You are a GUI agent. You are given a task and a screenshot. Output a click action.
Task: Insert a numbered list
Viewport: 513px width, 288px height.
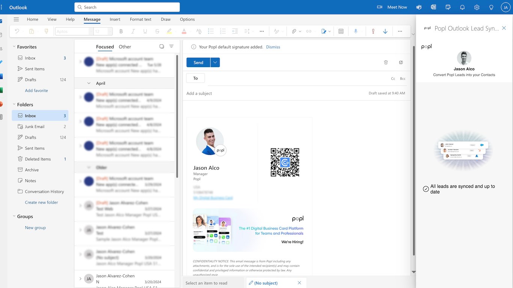(x=223, y=31)
